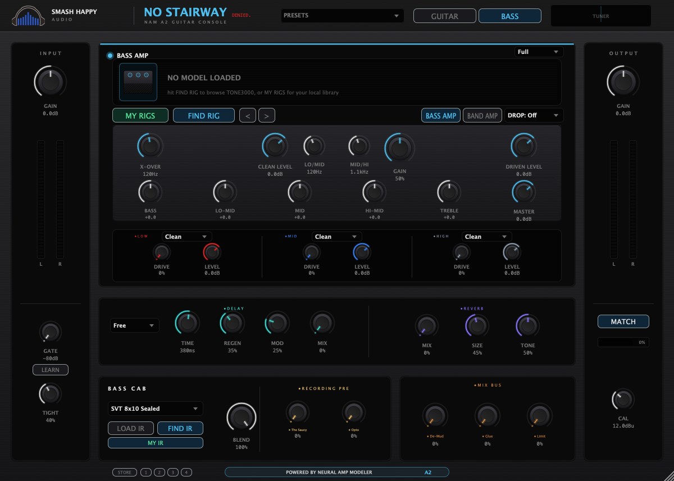This screenshot has width=674, height=481.
Task: Click the Hi-Mid EQ knob
Action: tap(374, 192)
